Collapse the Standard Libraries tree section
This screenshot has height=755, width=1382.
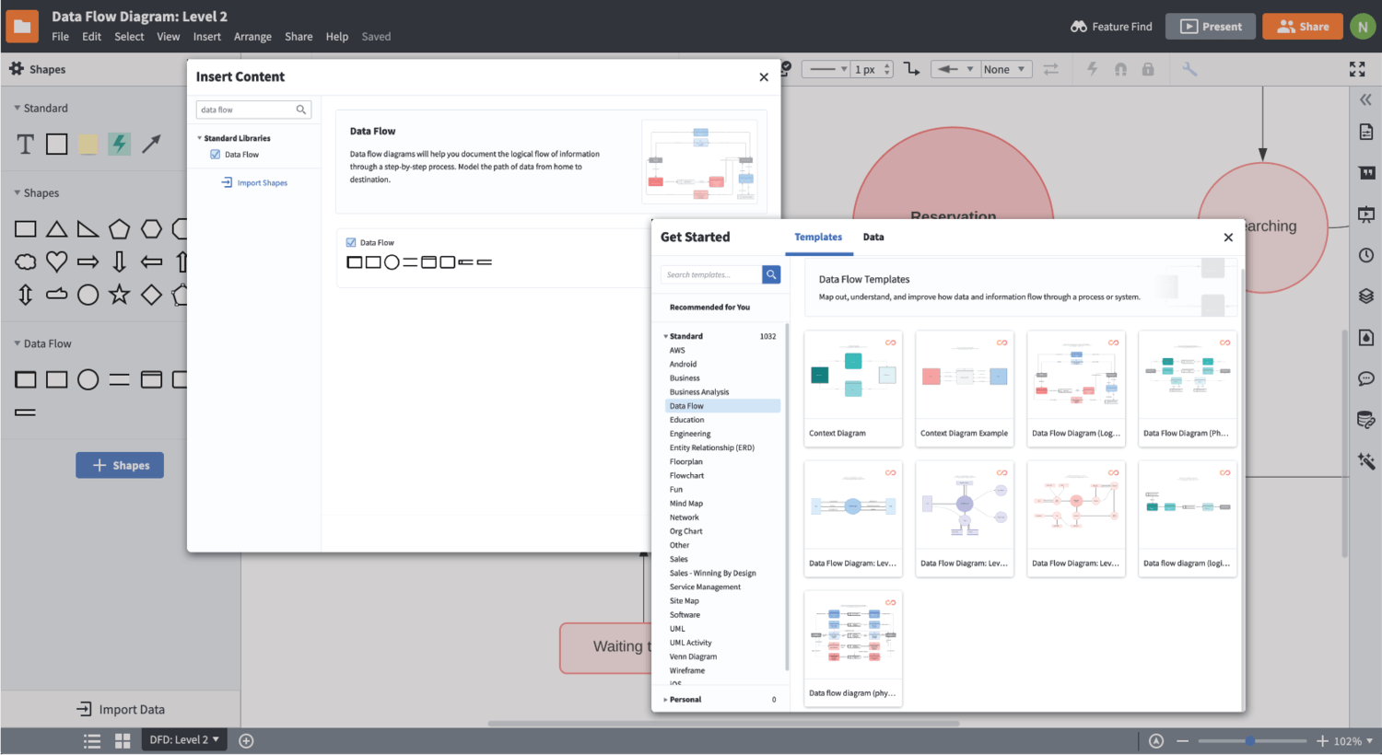200,138
